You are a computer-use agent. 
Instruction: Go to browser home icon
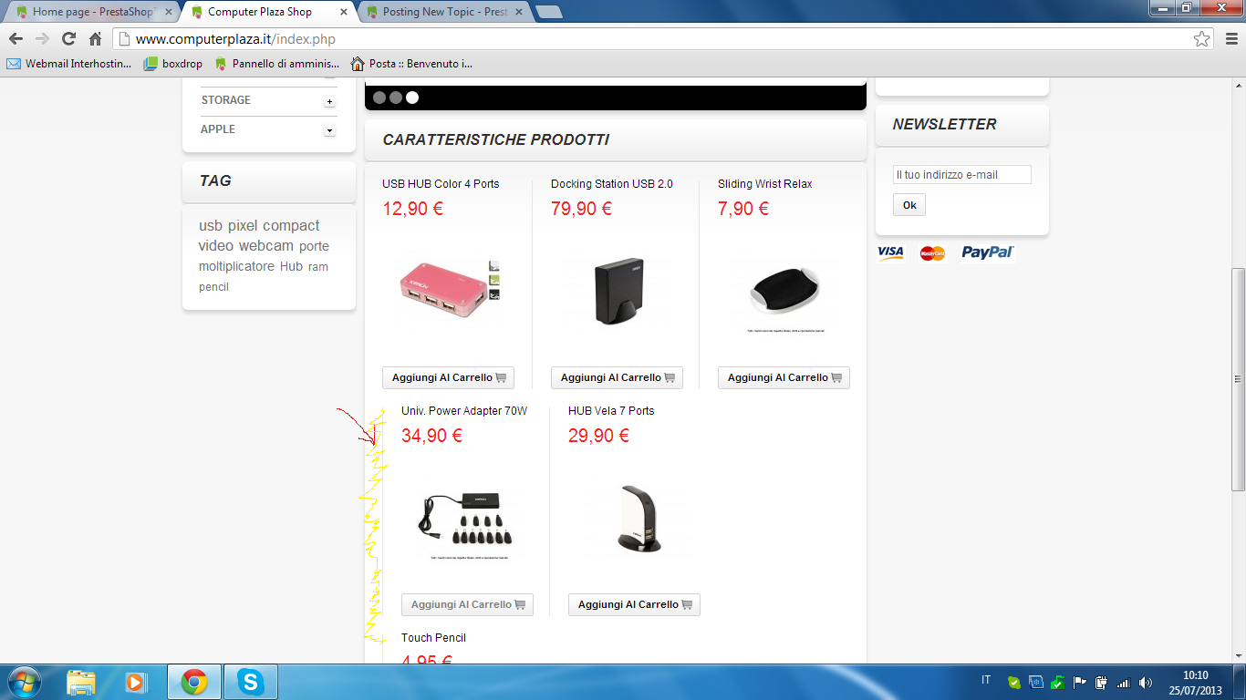click(96, 39)
